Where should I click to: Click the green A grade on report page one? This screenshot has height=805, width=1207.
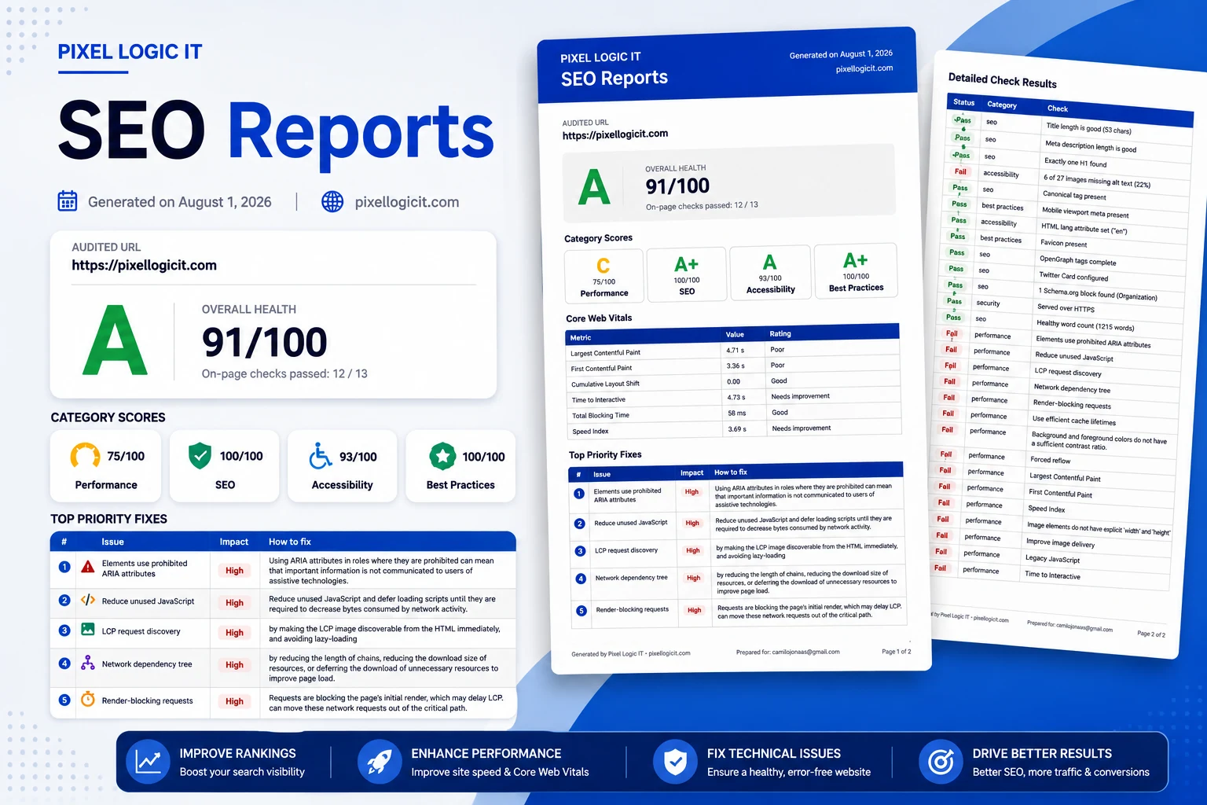click(594, 187)
